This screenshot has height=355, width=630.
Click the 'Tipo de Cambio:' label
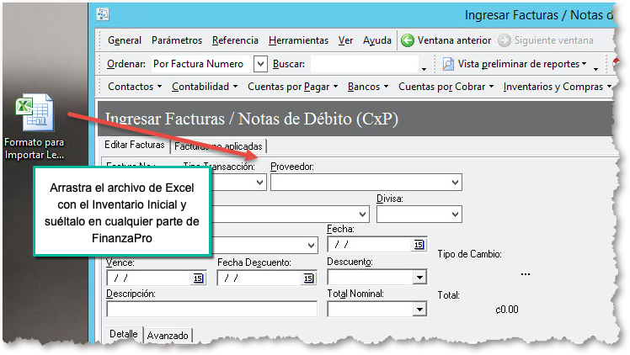click(469, 254)
